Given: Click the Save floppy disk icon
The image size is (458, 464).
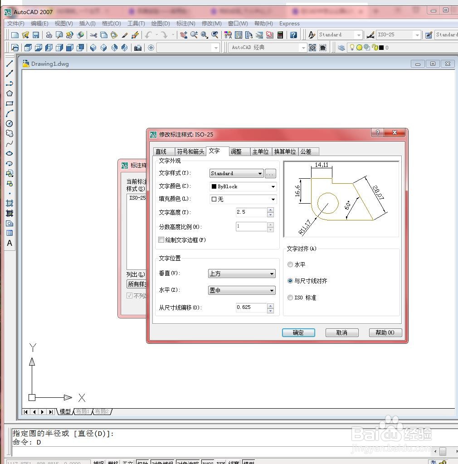Looking at the screenshot, I should 36,35.
